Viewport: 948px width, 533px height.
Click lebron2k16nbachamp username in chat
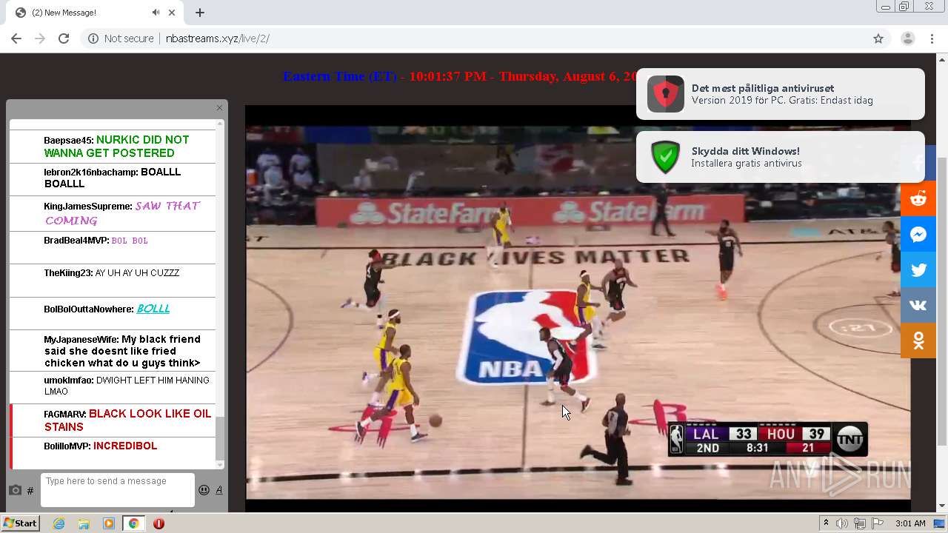(x=90, y=172)
